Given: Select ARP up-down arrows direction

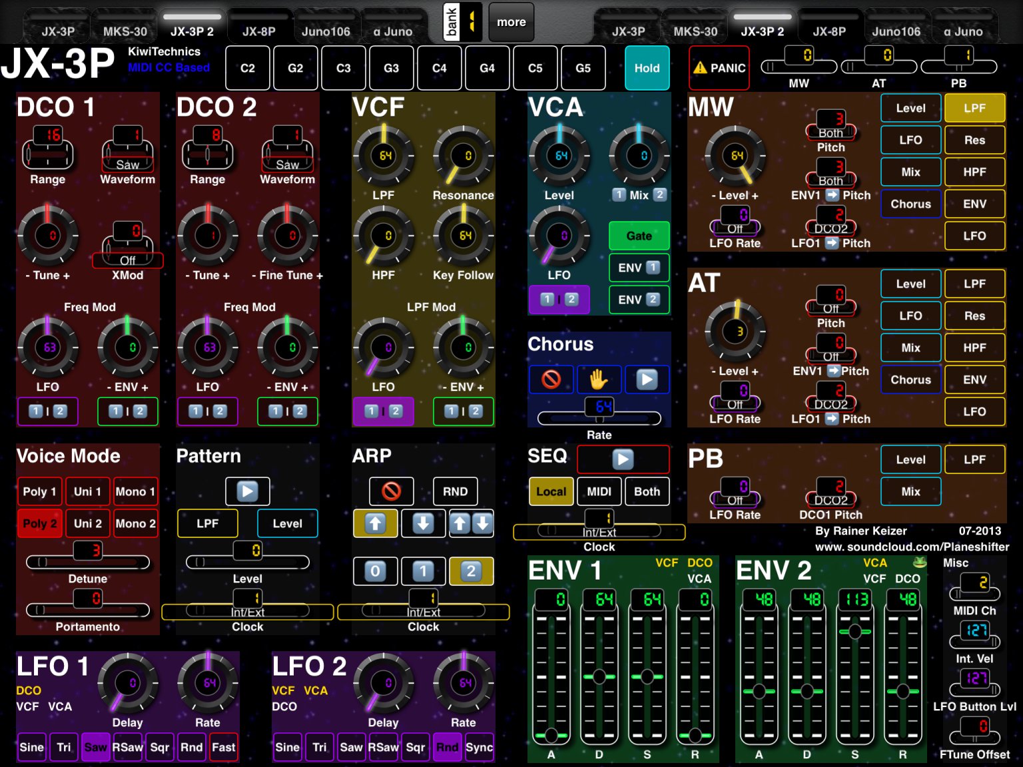Looking at the screenshot, I should point(471,523).
